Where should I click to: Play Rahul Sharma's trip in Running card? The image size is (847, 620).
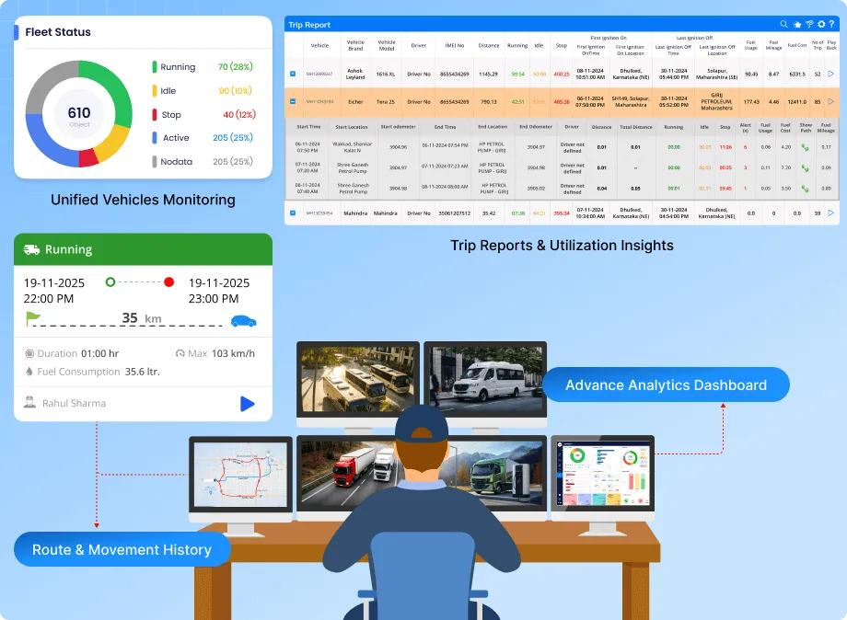pos(246,403)
